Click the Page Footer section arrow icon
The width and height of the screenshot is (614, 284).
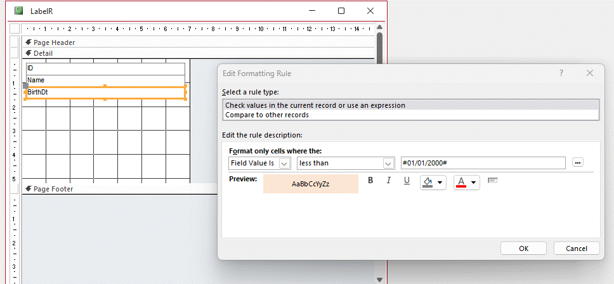pyautogui.click(x=29, y=189)
